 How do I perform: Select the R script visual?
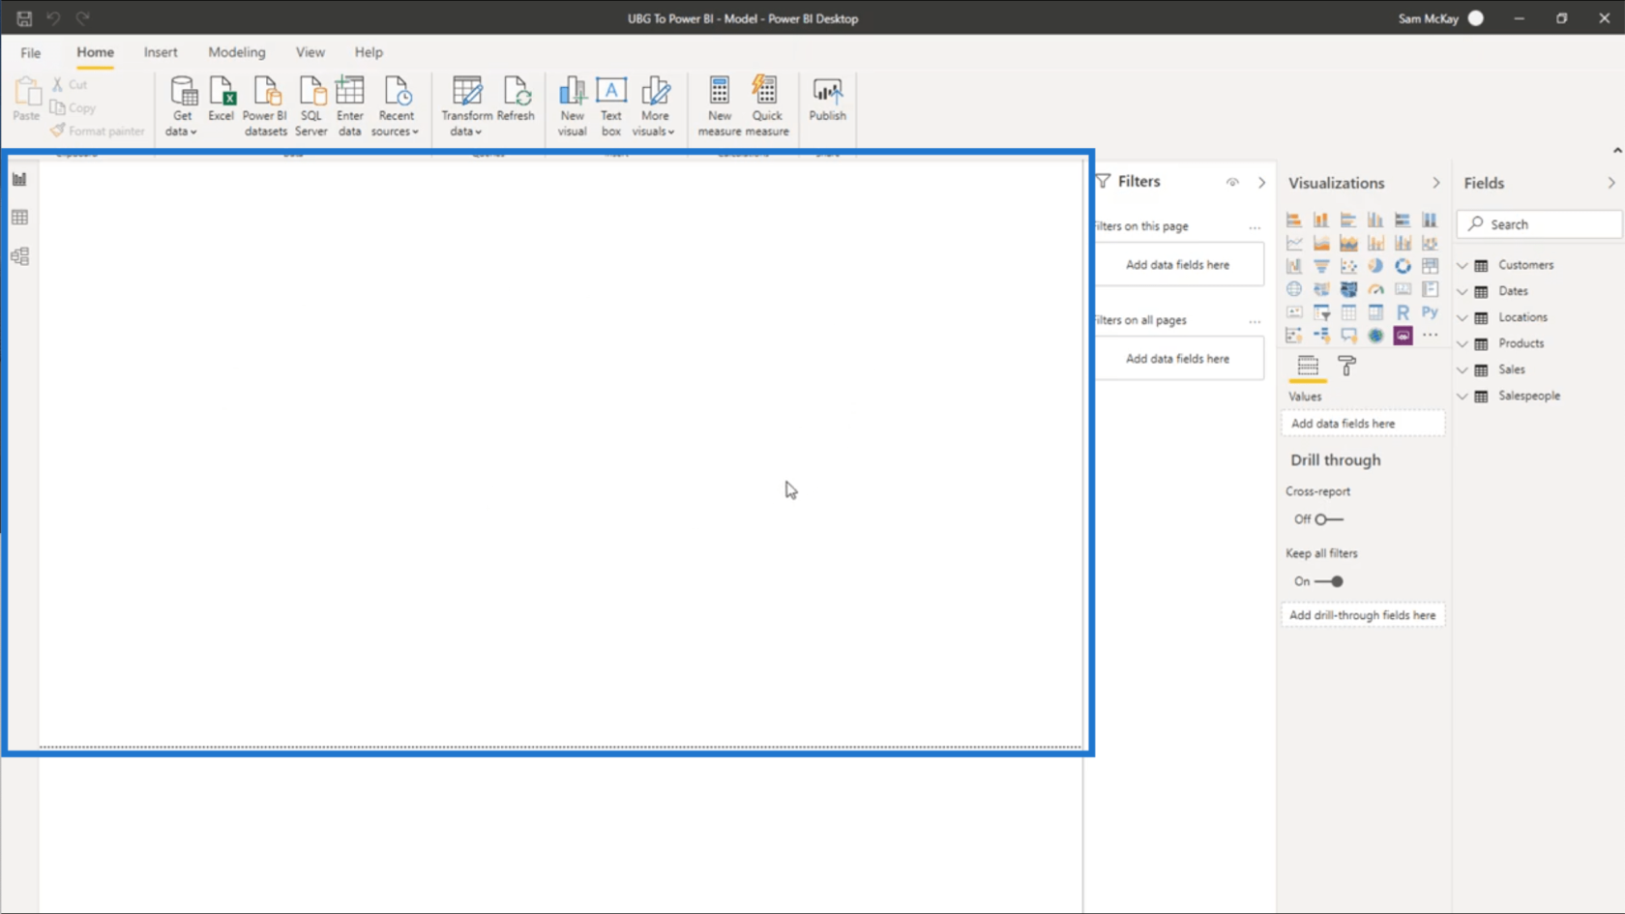coord(1403,312)
